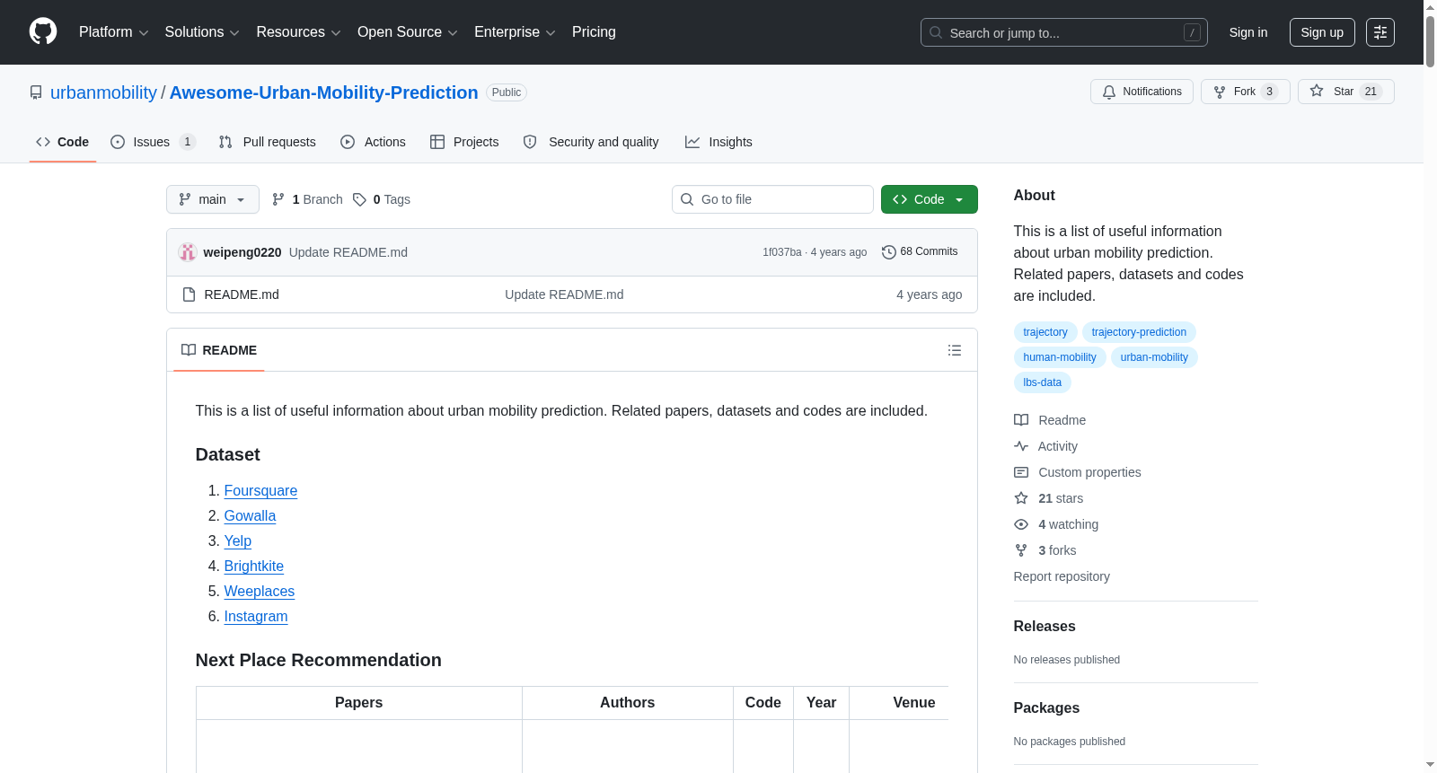Open the Projects tab
Screen dimensions: 1437x773
464,142
